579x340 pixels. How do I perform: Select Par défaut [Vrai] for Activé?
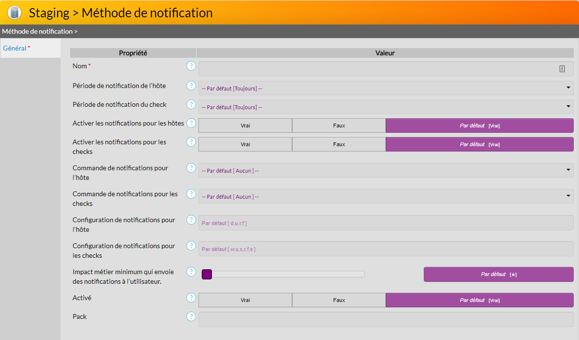(x=479, y=300)
